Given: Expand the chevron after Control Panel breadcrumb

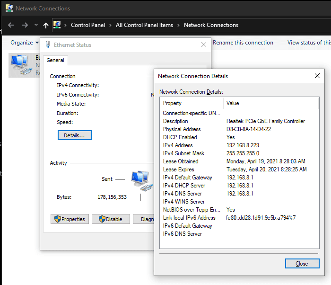Looking at the screenshot, I should point(110,25).
